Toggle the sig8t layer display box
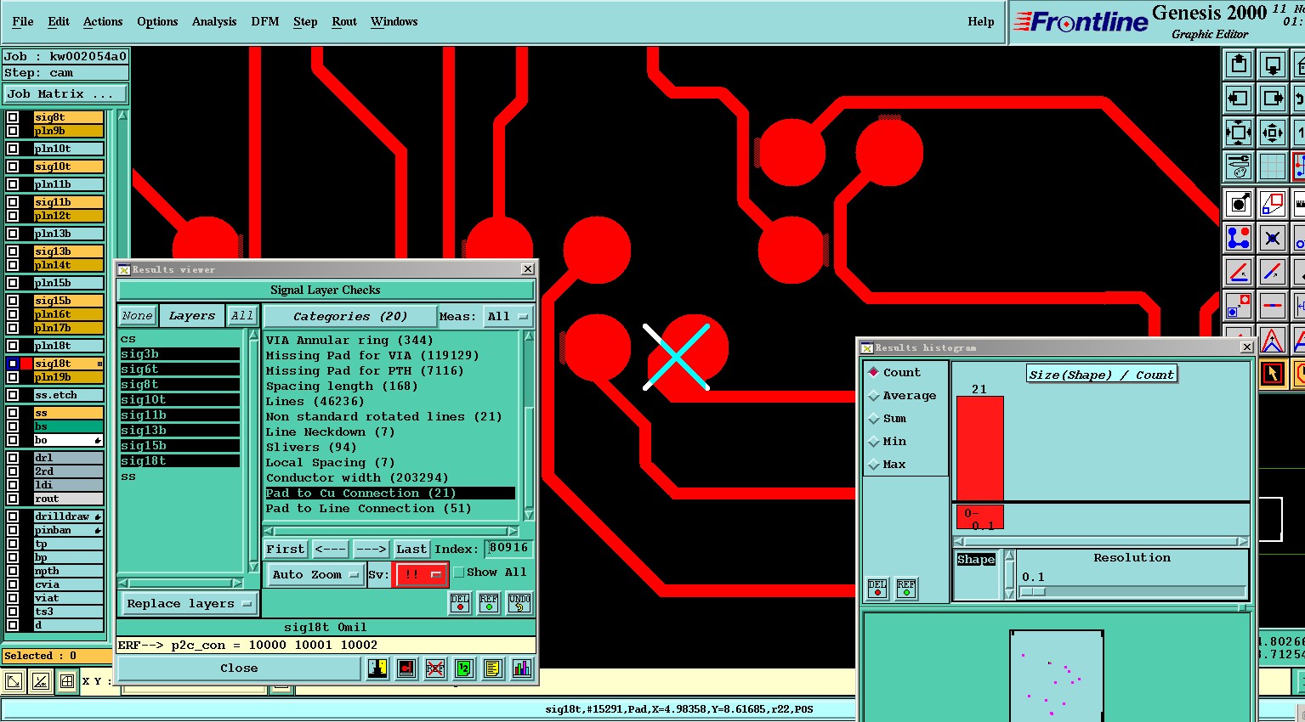Image resolution: width=1305 pixels, height=722 pixels. pos(13,117)
